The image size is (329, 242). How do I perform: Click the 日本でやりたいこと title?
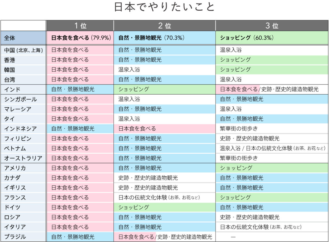pyautogui.click(x=164, y=7)
